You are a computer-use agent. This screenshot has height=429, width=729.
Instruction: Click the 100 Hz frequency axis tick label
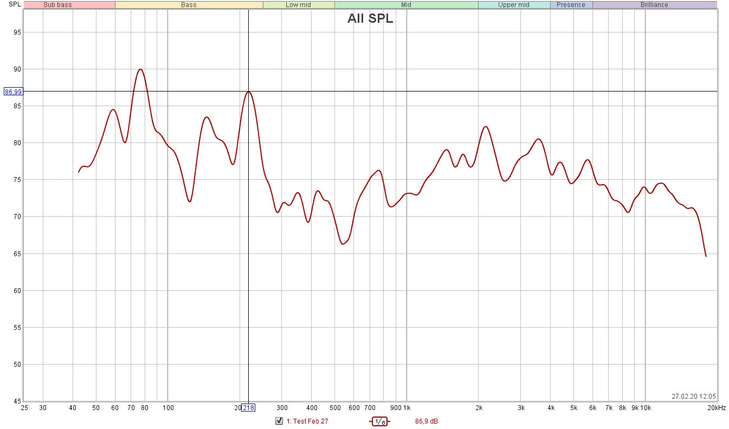click(168, 408)
